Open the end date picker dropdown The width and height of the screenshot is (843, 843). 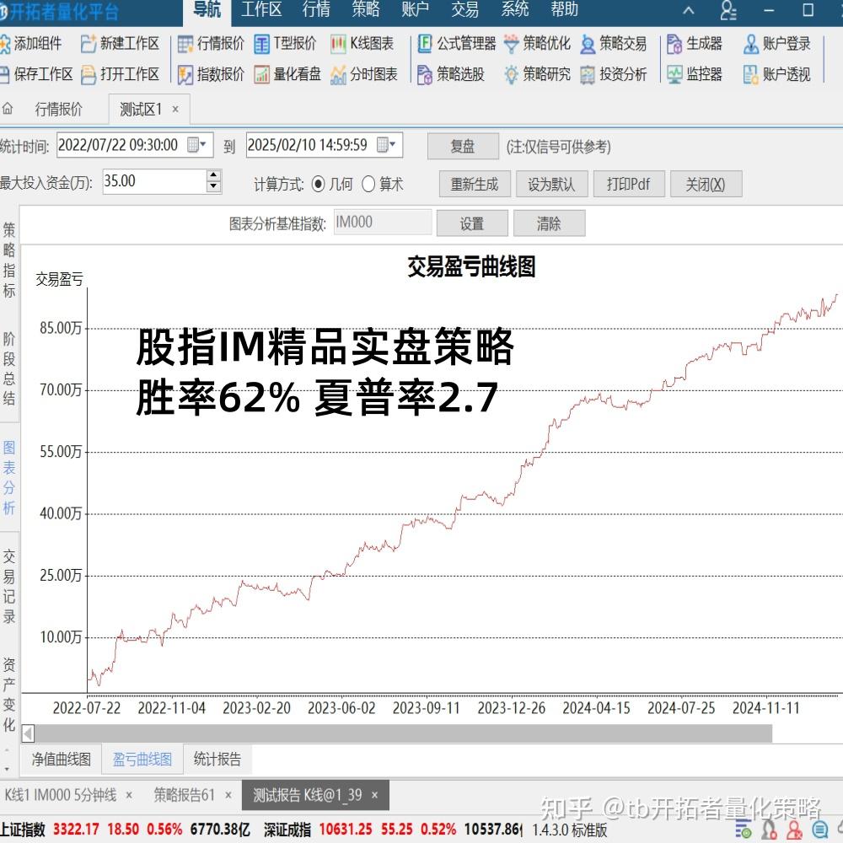coord(389,145)
